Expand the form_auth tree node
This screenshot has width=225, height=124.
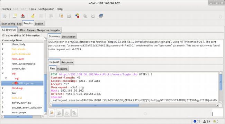(2, 59)
